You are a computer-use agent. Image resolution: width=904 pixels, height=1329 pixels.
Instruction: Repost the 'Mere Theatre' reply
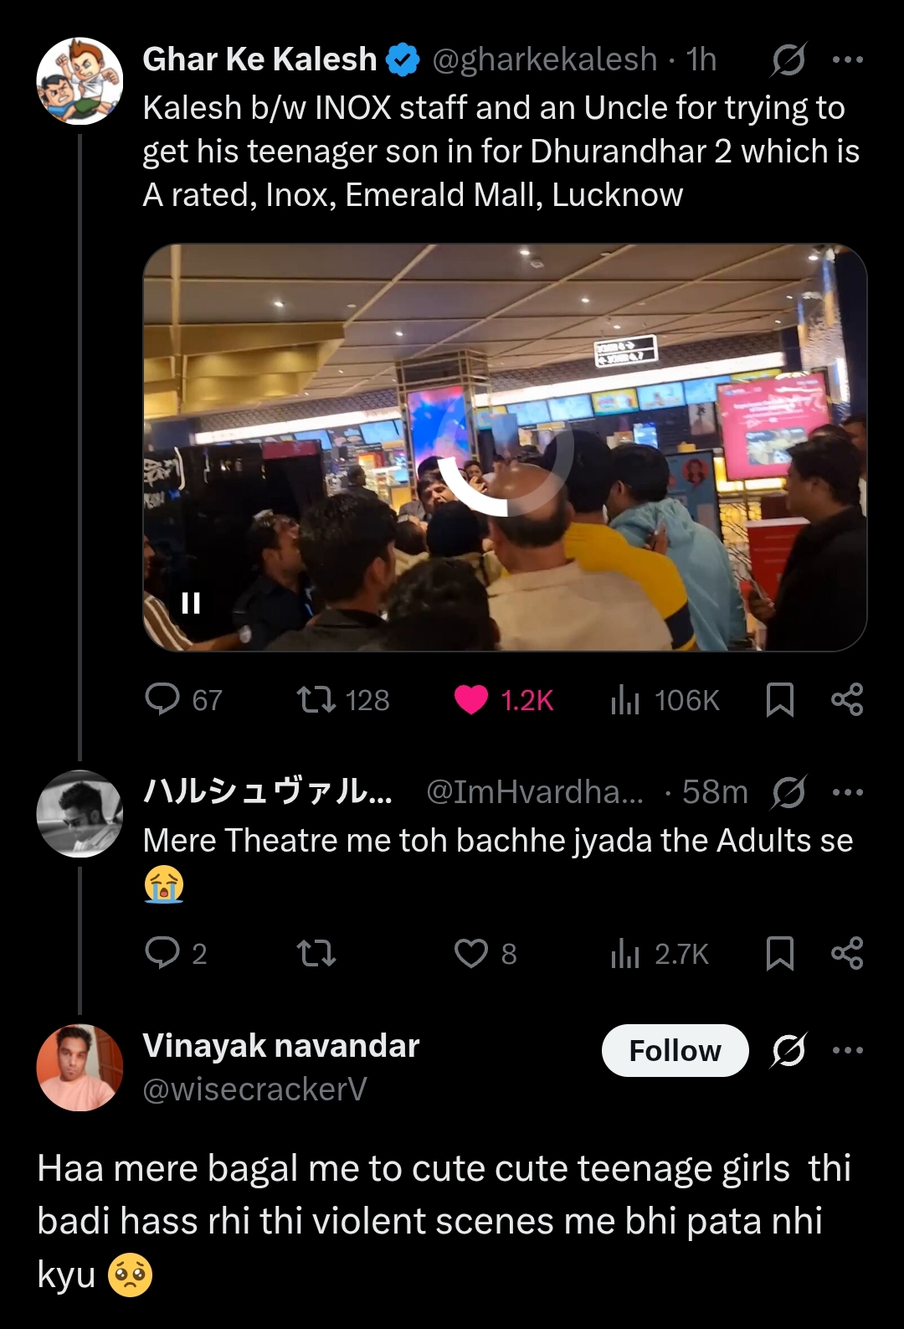pos(316,953)
